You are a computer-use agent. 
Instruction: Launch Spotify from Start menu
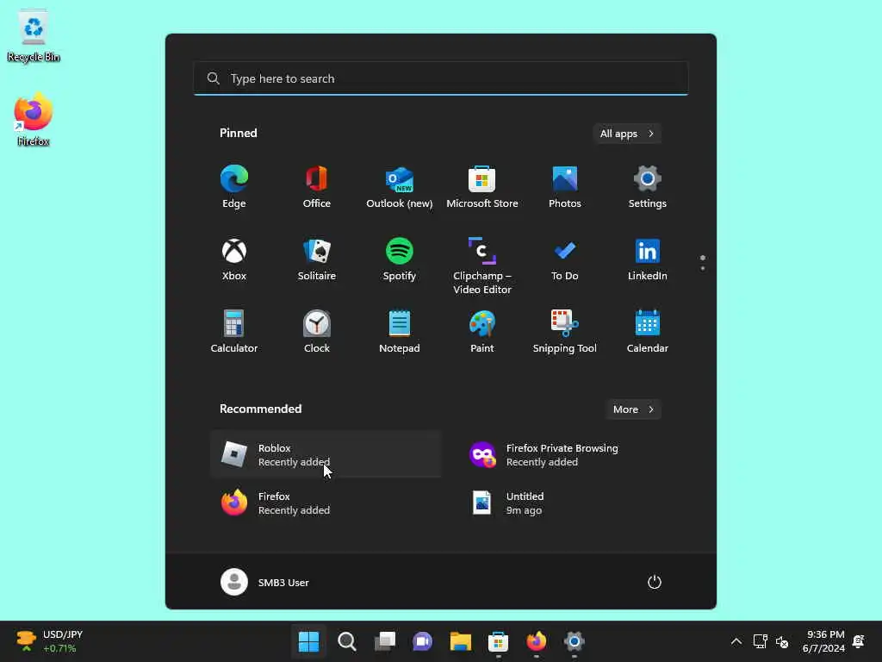pos(400,259)
